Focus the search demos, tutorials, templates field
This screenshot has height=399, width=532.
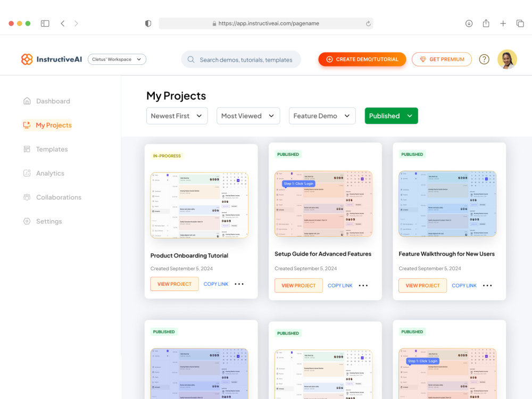[x=241, y=60]
